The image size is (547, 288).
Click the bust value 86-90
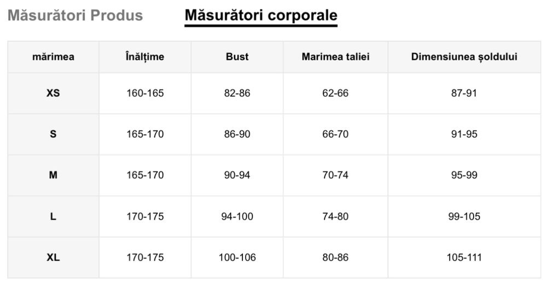[237, 134]
